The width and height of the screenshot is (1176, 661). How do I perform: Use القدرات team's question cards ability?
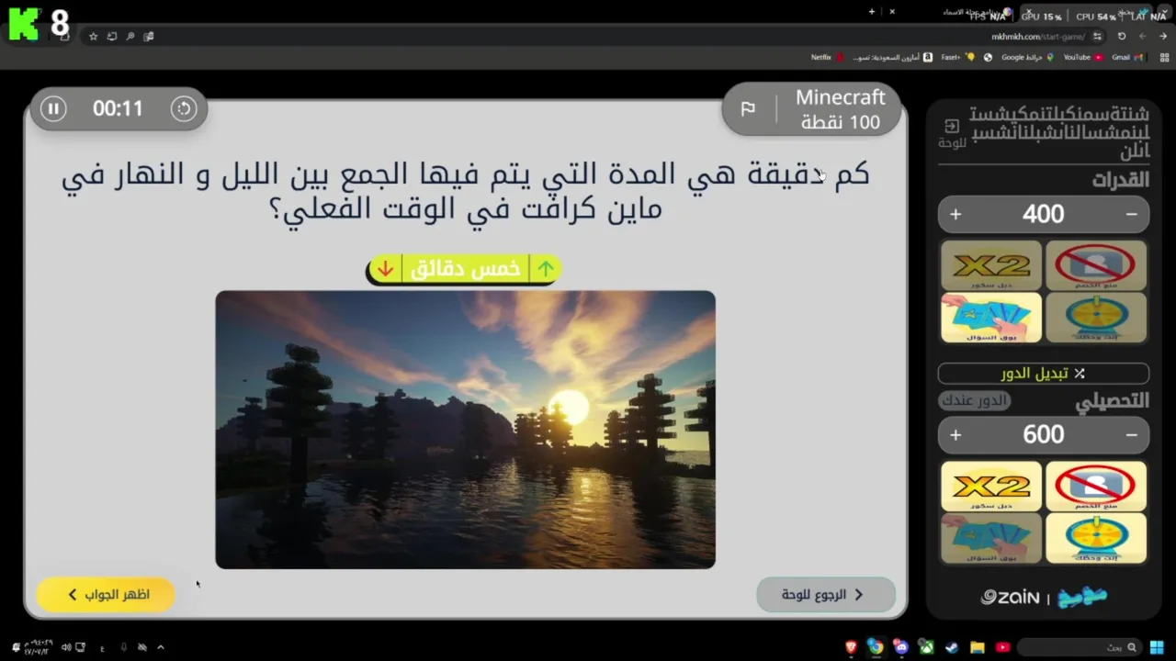(x=991, y=318)
